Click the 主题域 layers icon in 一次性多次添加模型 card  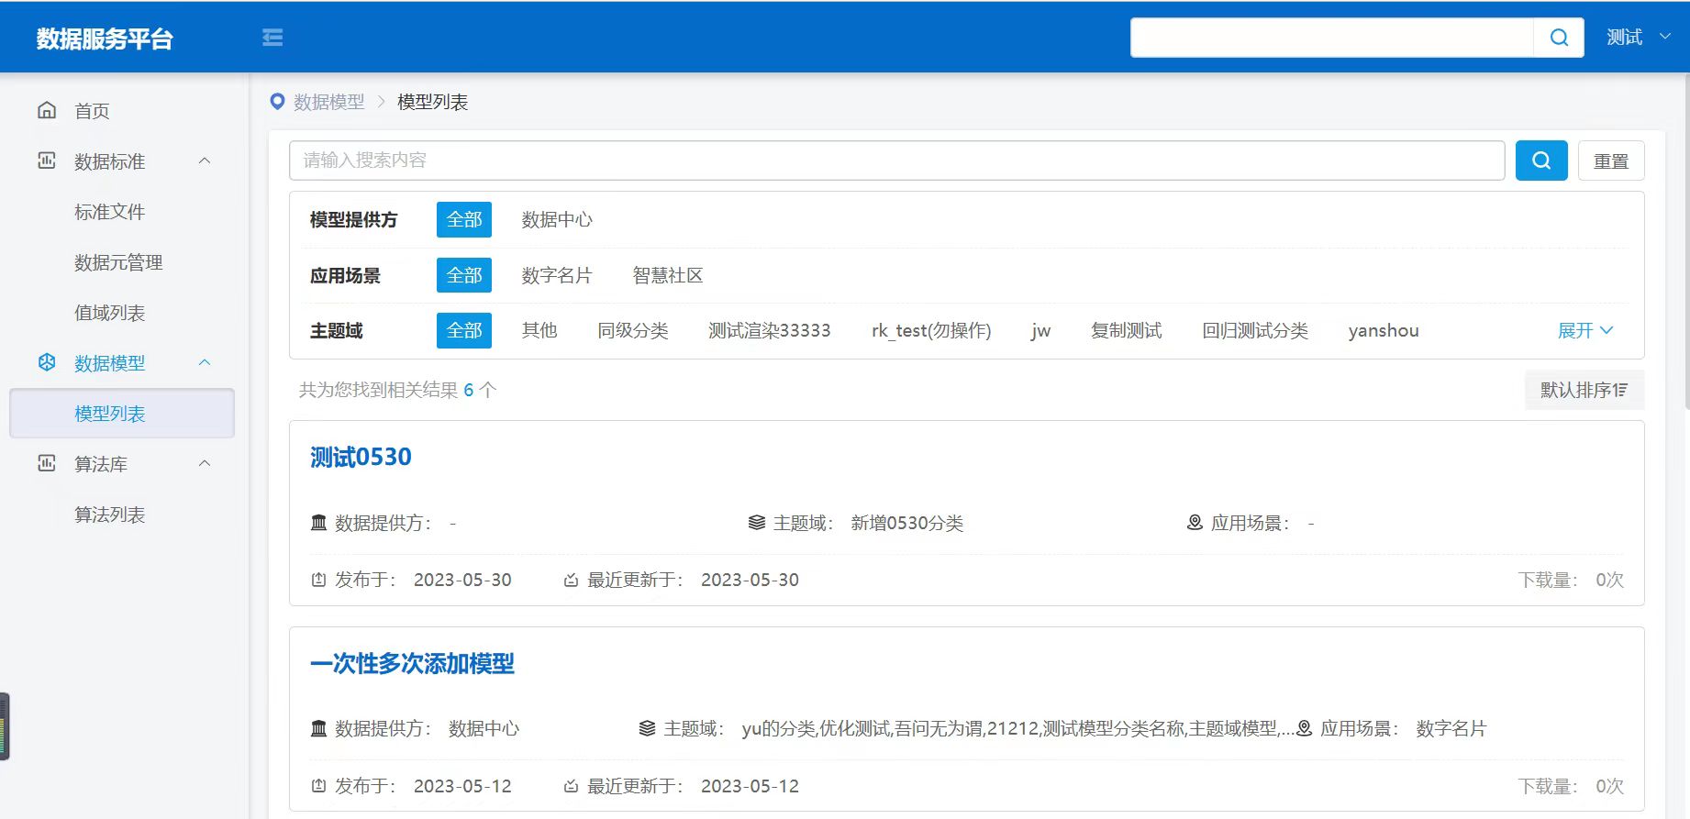click(x=648, y=728)
